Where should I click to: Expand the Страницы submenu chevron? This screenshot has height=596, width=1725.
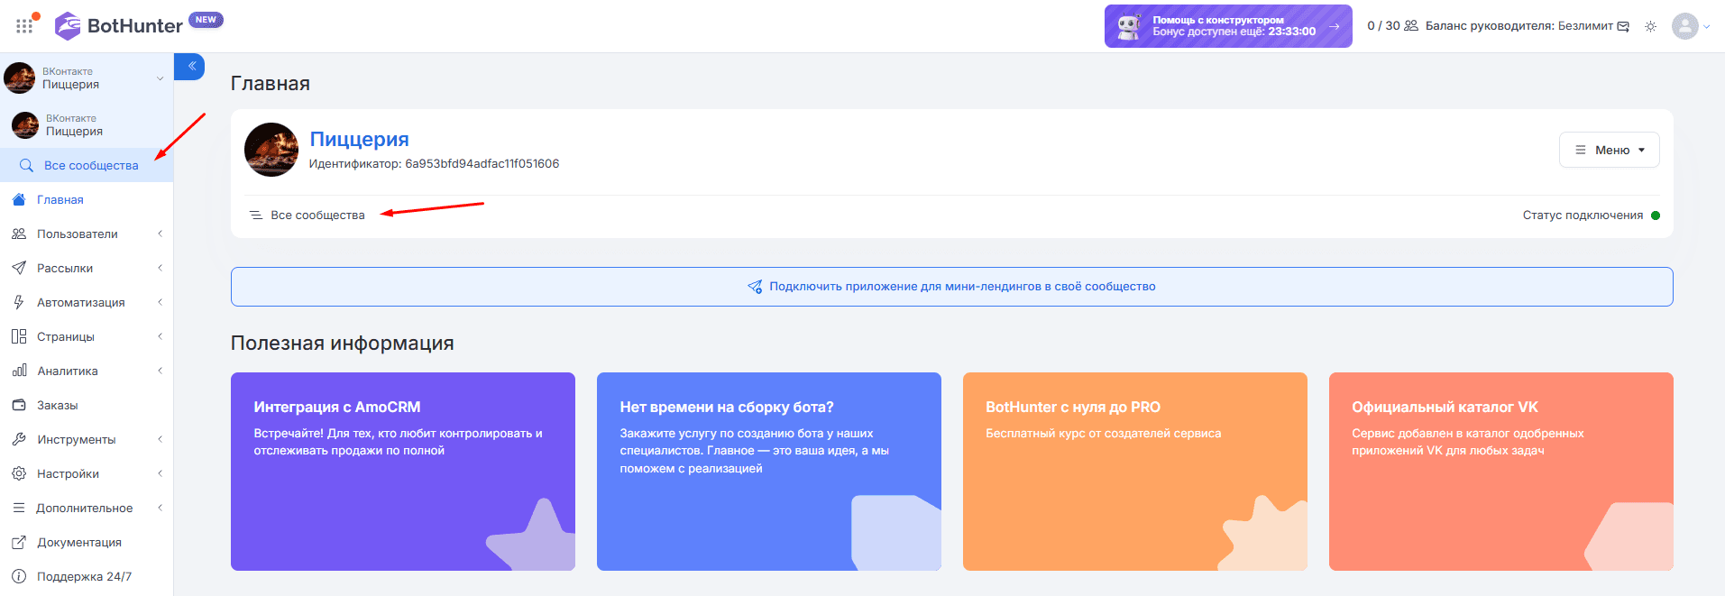point(161,336)
